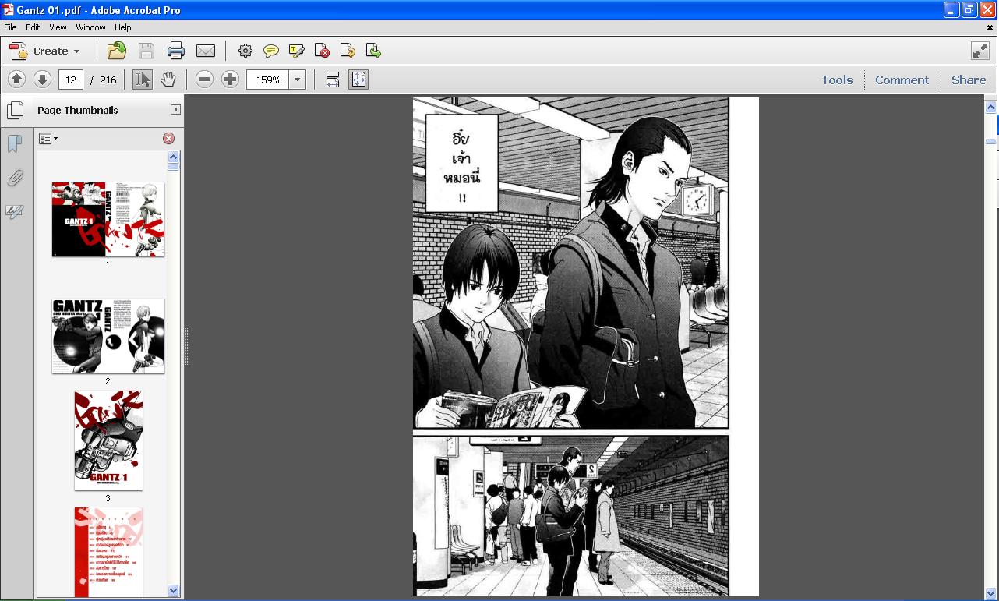
Task: Click the Save floppy disk icon
Action: click(146, 51)
